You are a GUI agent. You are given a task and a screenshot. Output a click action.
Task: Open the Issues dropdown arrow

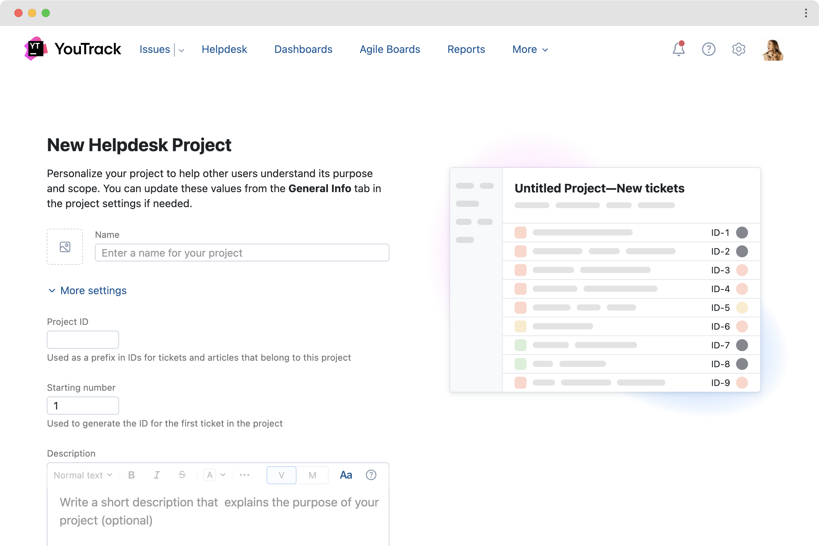[182, 50]
